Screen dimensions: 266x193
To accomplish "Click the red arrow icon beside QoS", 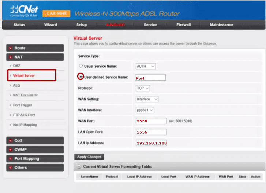I will 11,140.
